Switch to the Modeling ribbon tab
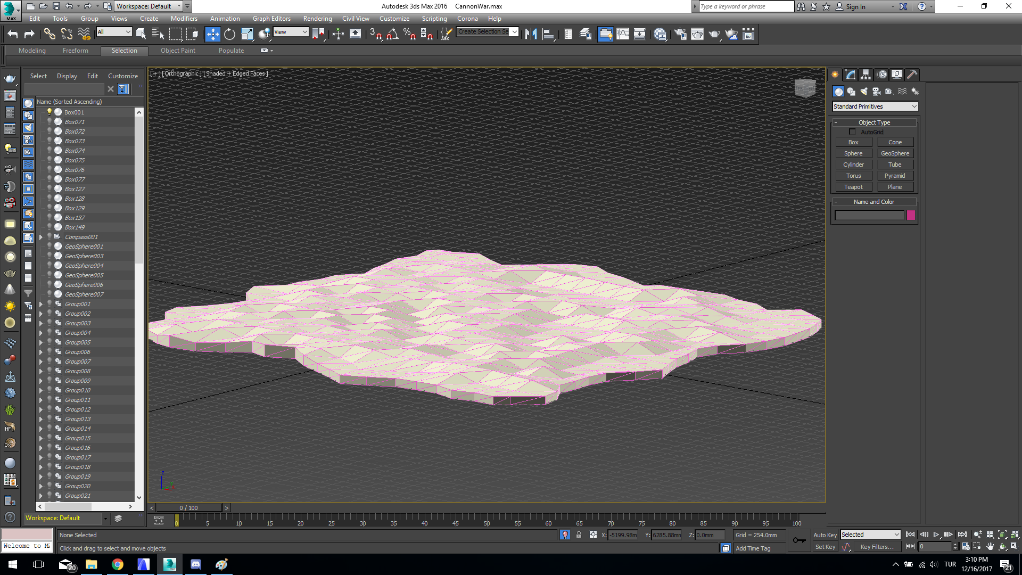1022x575 pixels. click(32, 51)
